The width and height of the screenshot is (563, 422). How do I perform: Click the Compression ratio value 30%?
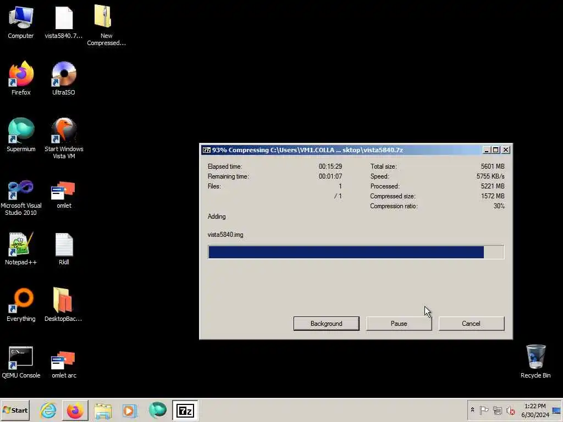[499, 206]
